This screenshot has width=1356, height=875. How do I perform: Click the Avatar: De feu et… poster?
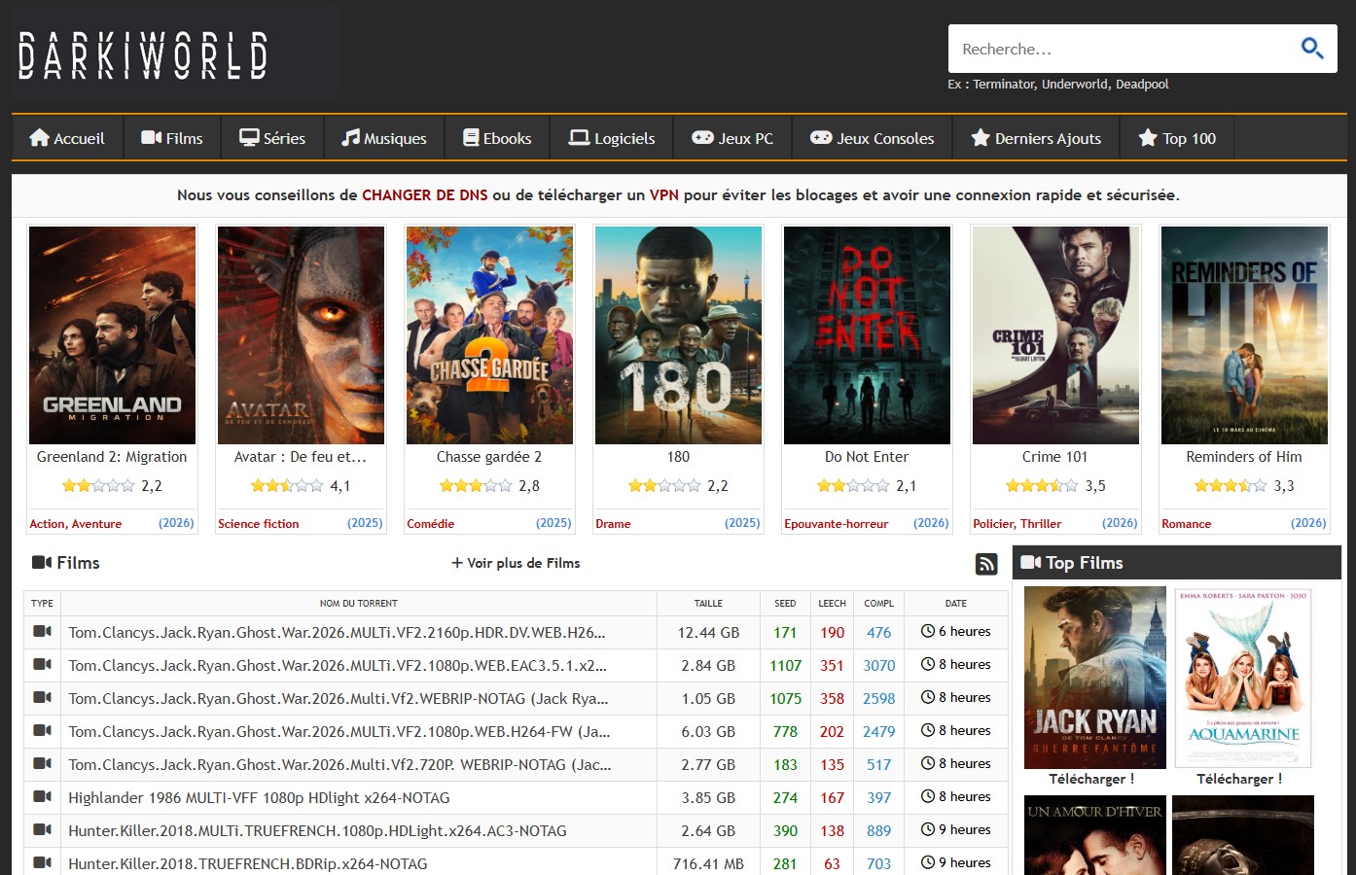(x=302, y=335)
